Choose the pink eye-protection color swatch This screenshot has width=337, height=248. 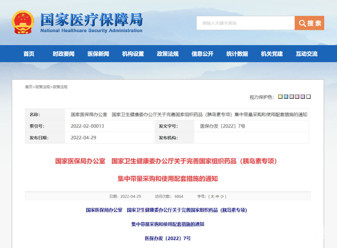pyautogui.click(x=297, y=97)
